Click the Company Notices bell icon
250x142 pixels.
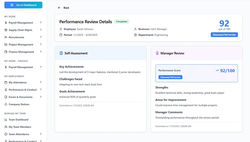pyautogui.click(x=6, y=104)
